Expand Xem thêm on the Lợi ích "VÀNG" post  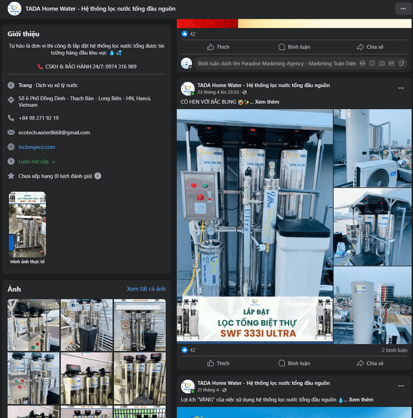[361, 400]
